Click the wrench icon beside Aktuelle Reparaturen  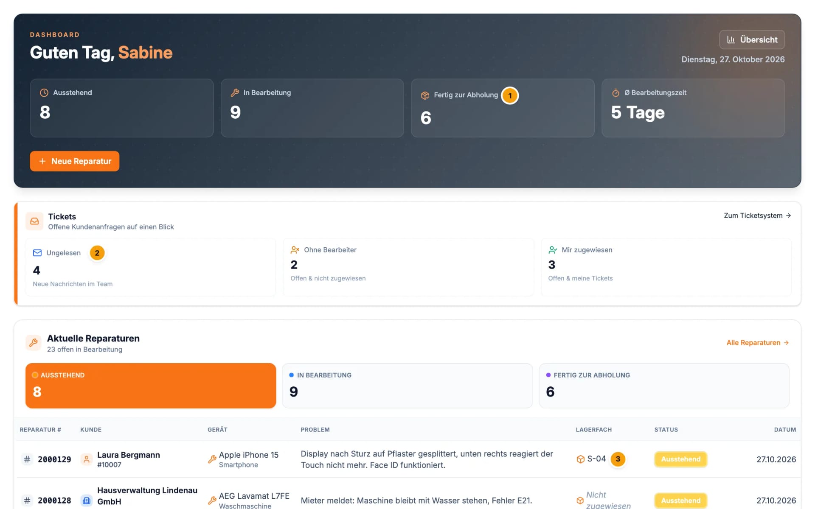click(34, 343)
